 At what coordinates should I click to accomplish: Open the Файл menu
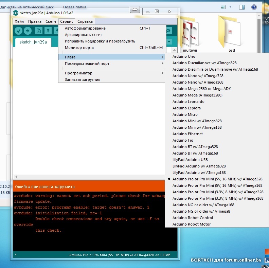click(x=19, y=21)
